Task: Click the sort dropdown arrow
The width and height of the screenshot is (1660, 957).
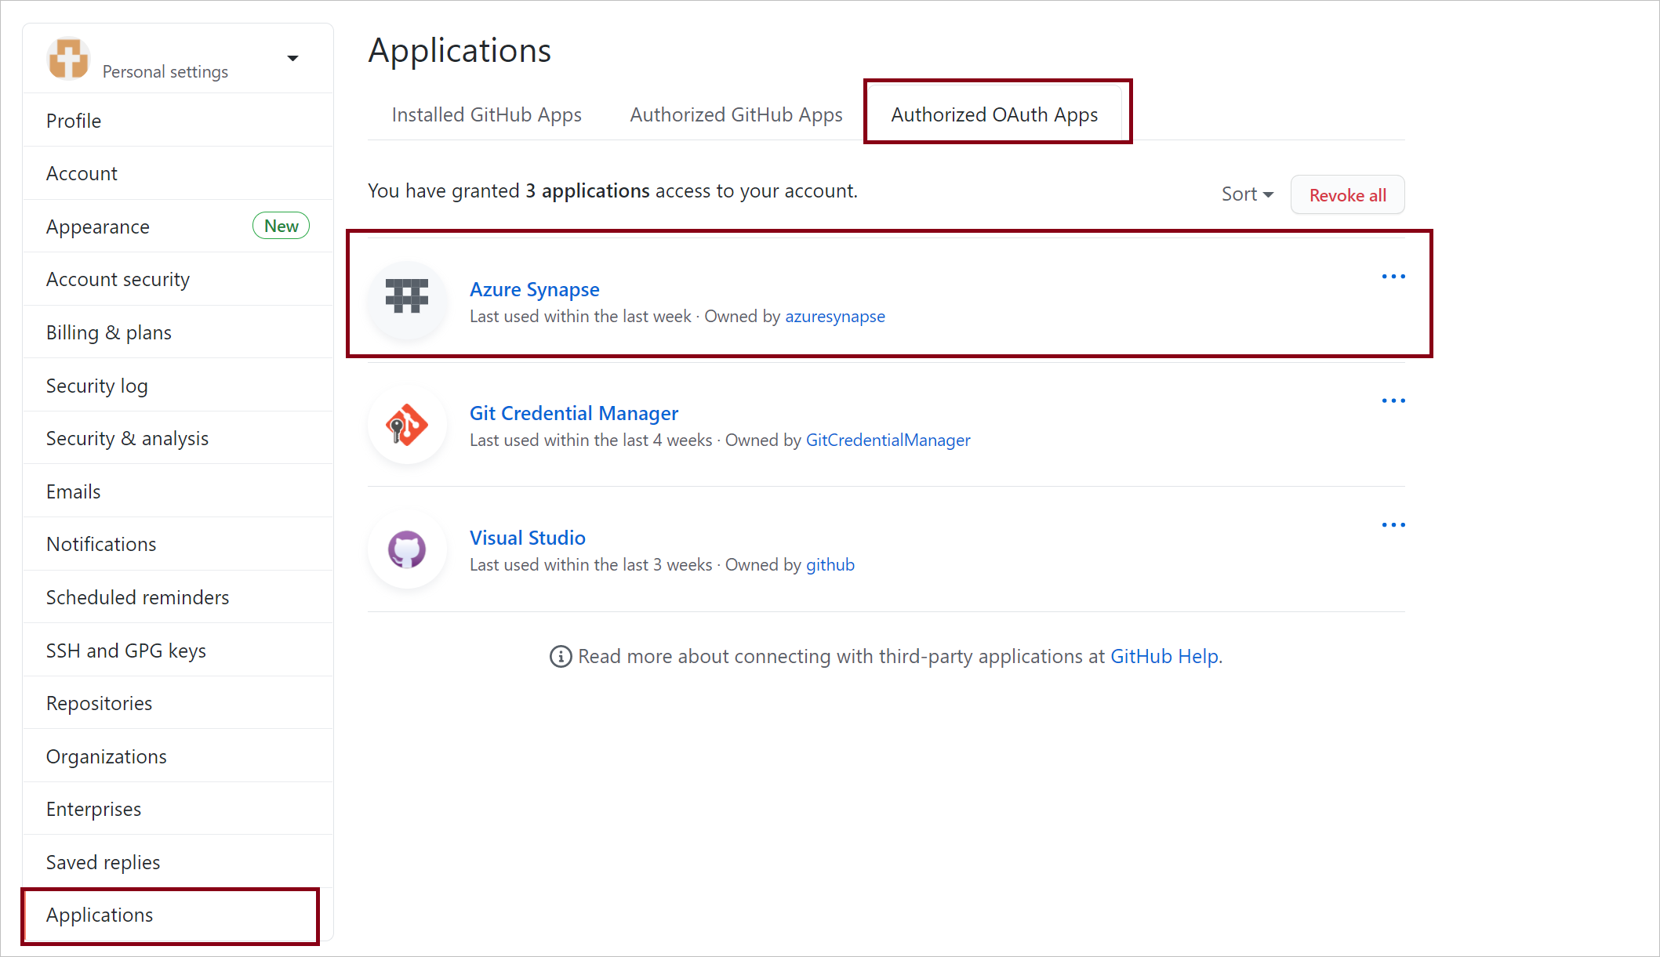Action: point(1268,193)
